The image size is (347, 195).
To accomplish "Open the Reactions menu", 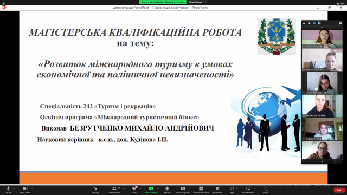I will pyautogui.click(x=217, y=190).
